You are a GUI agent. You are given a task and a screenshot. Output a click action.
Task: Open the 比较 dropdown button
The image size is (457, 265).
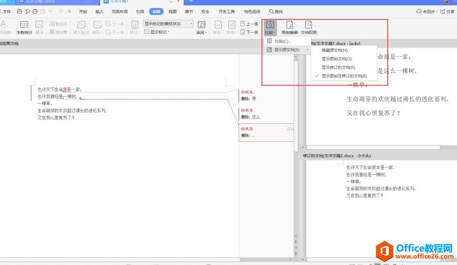270,28
